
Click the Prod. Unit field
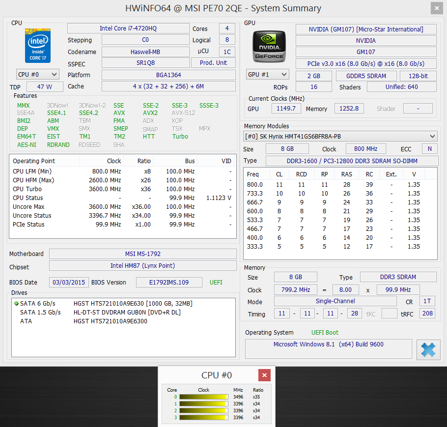pyautogui.click(x=213, y=63)
